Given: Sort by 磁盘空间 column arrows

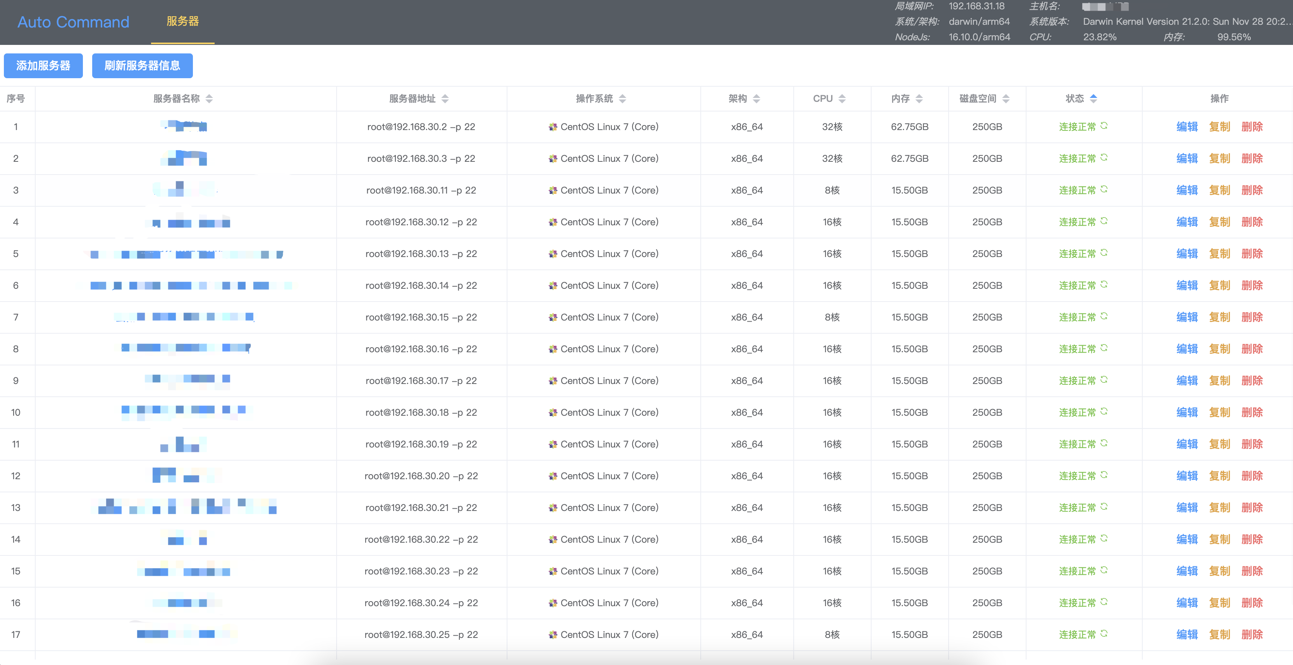Looking at the screenshot, I should [x=1006, y=99].
